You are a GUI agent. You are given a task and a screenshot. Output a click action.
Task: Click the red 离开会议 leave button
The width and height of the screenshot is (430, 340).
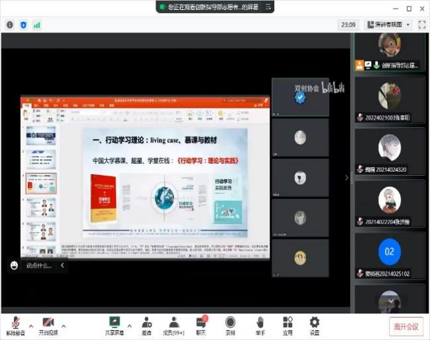pos(406,326)
